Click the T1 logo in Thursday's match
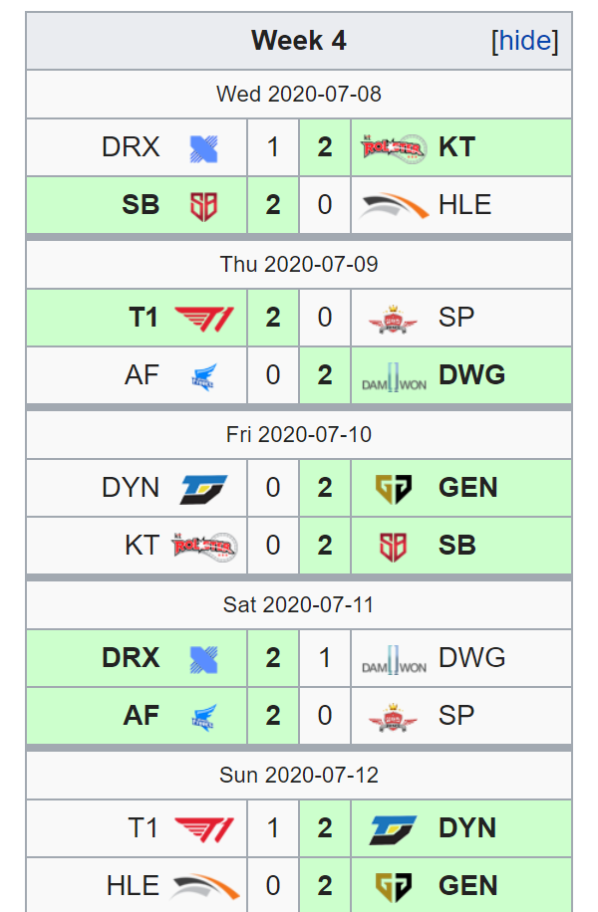This screenshot has height=912, width=598. click(203, 319)
